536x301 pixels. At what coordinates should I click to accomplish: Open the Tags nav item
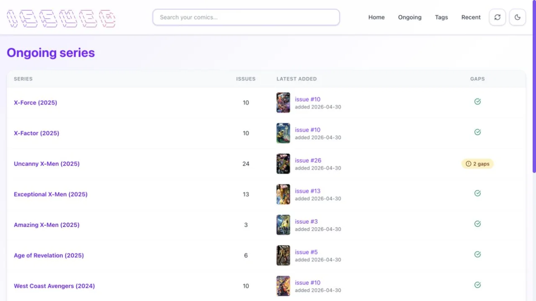[441, 17]
